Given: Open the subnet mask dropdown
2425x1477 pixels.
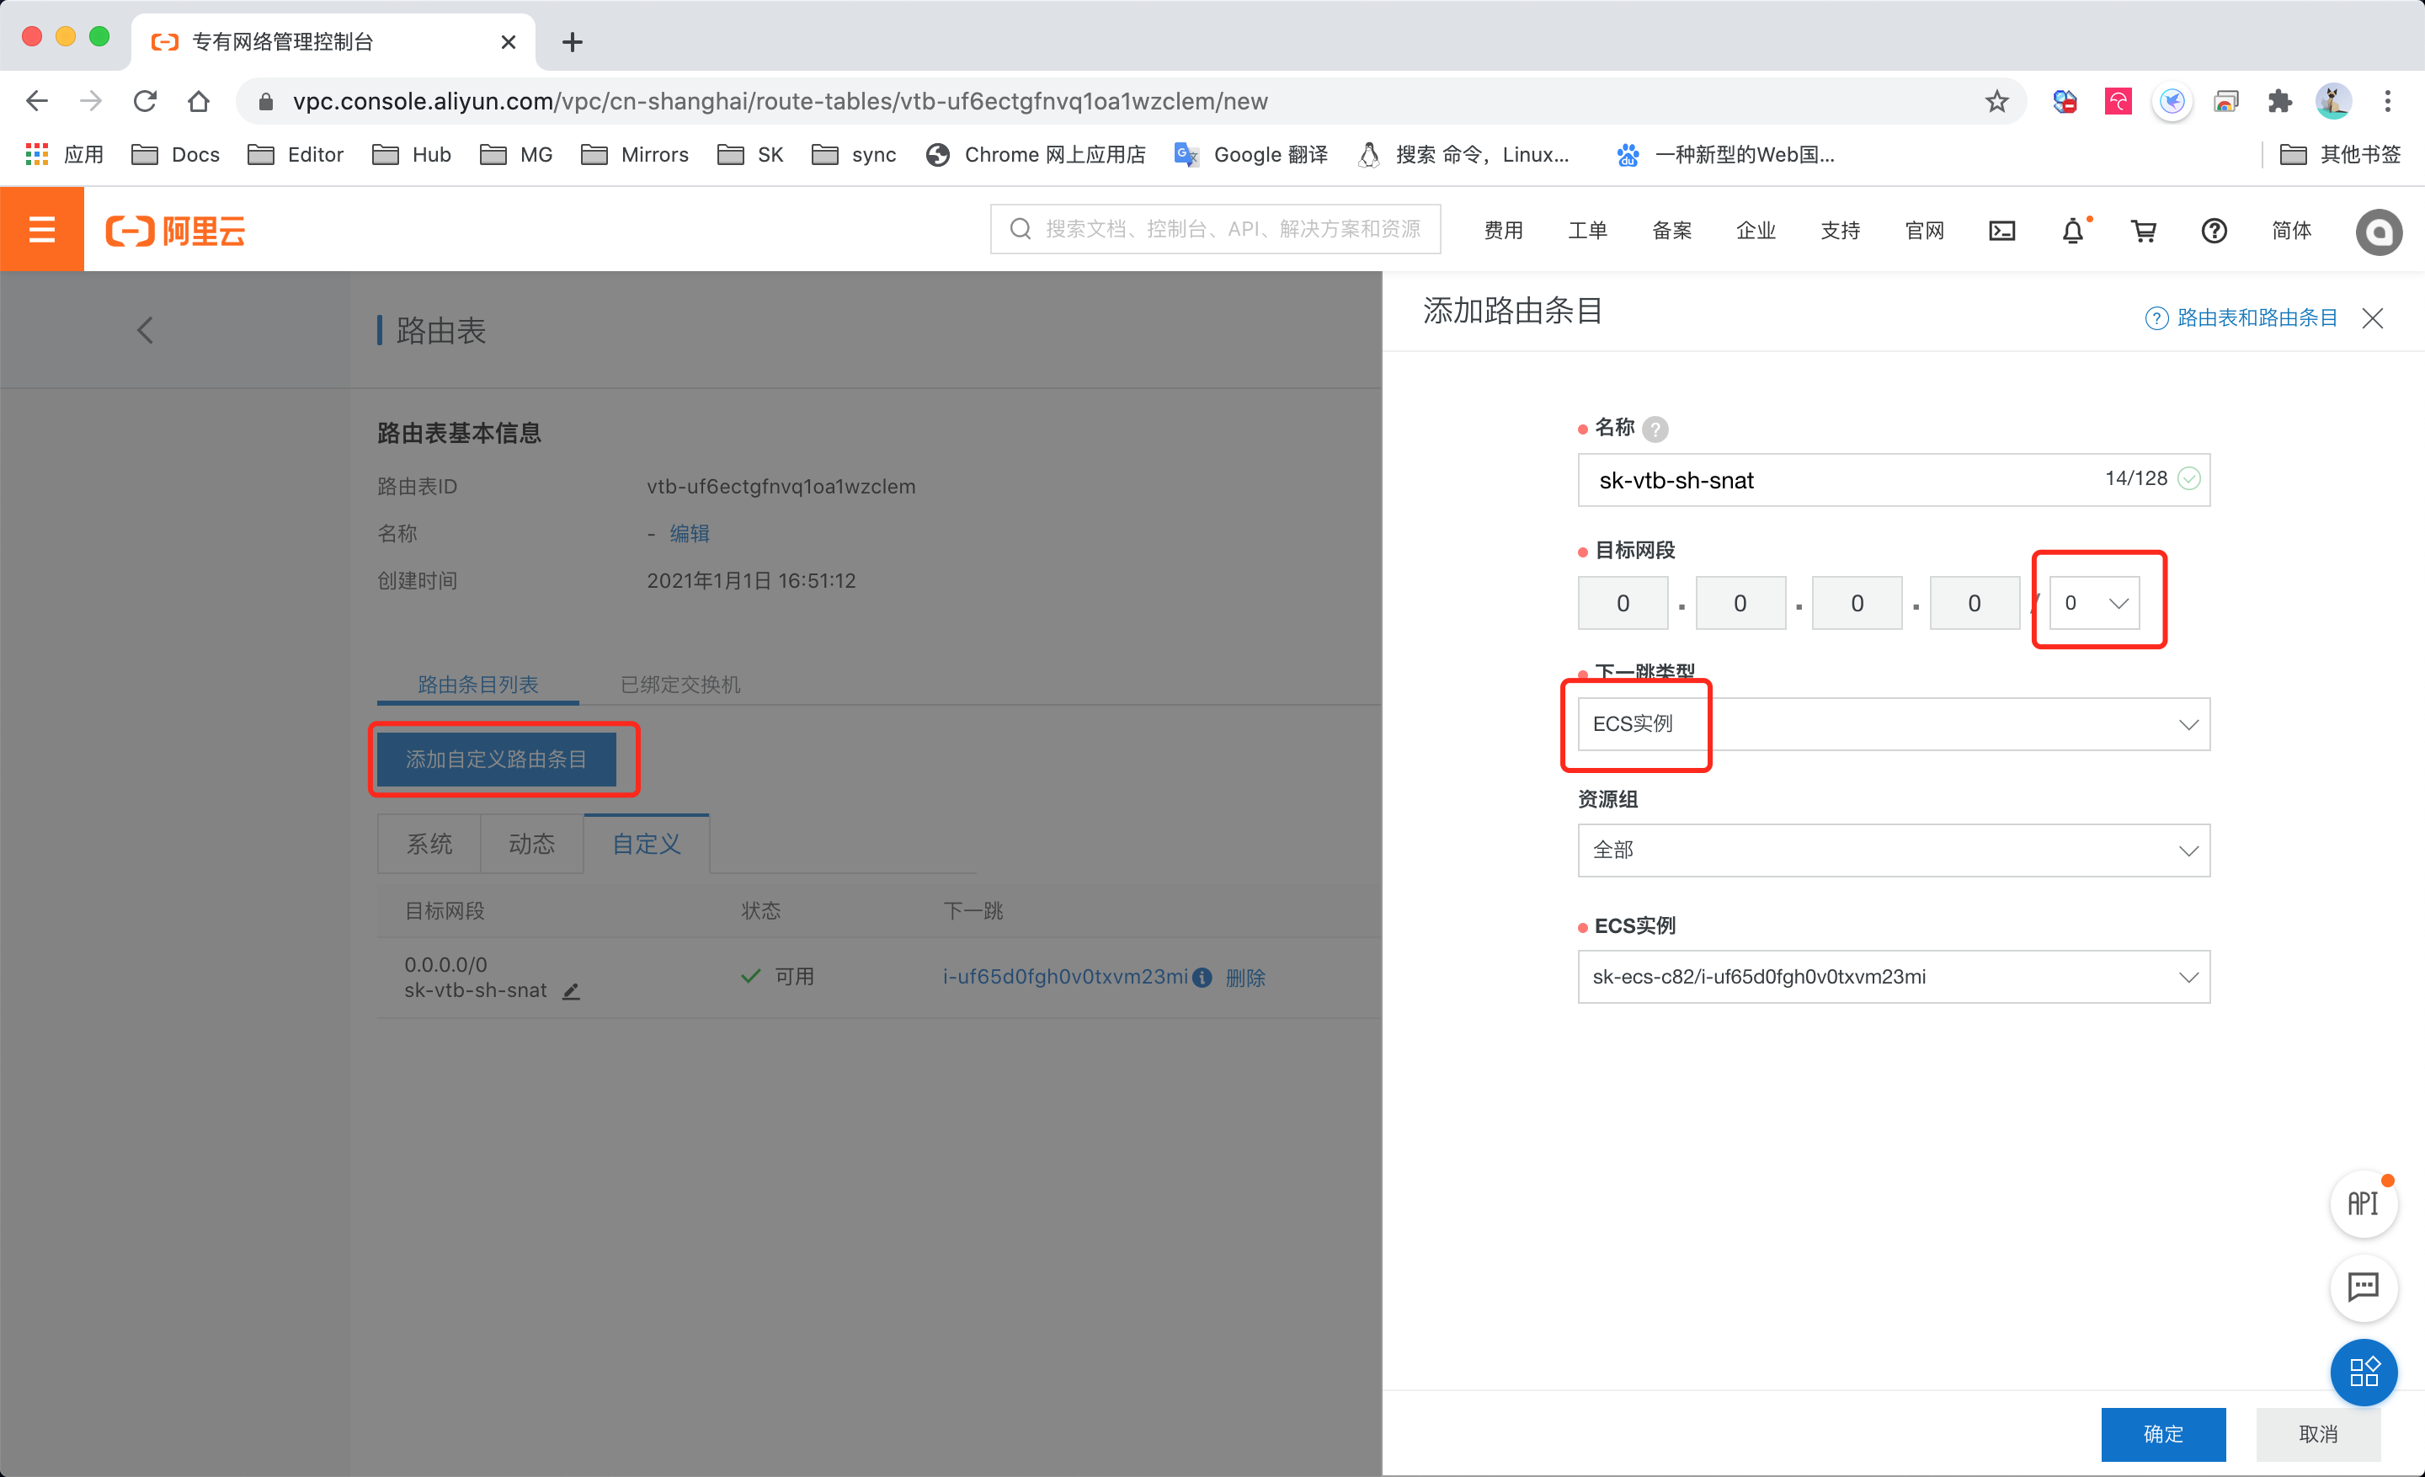Looking at the screenshot, I should 2094,603.
